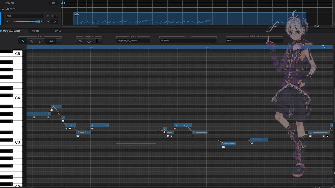335x188 pixels.
Task: Switch to the Voice tab
Action: [x=36, y=31]
